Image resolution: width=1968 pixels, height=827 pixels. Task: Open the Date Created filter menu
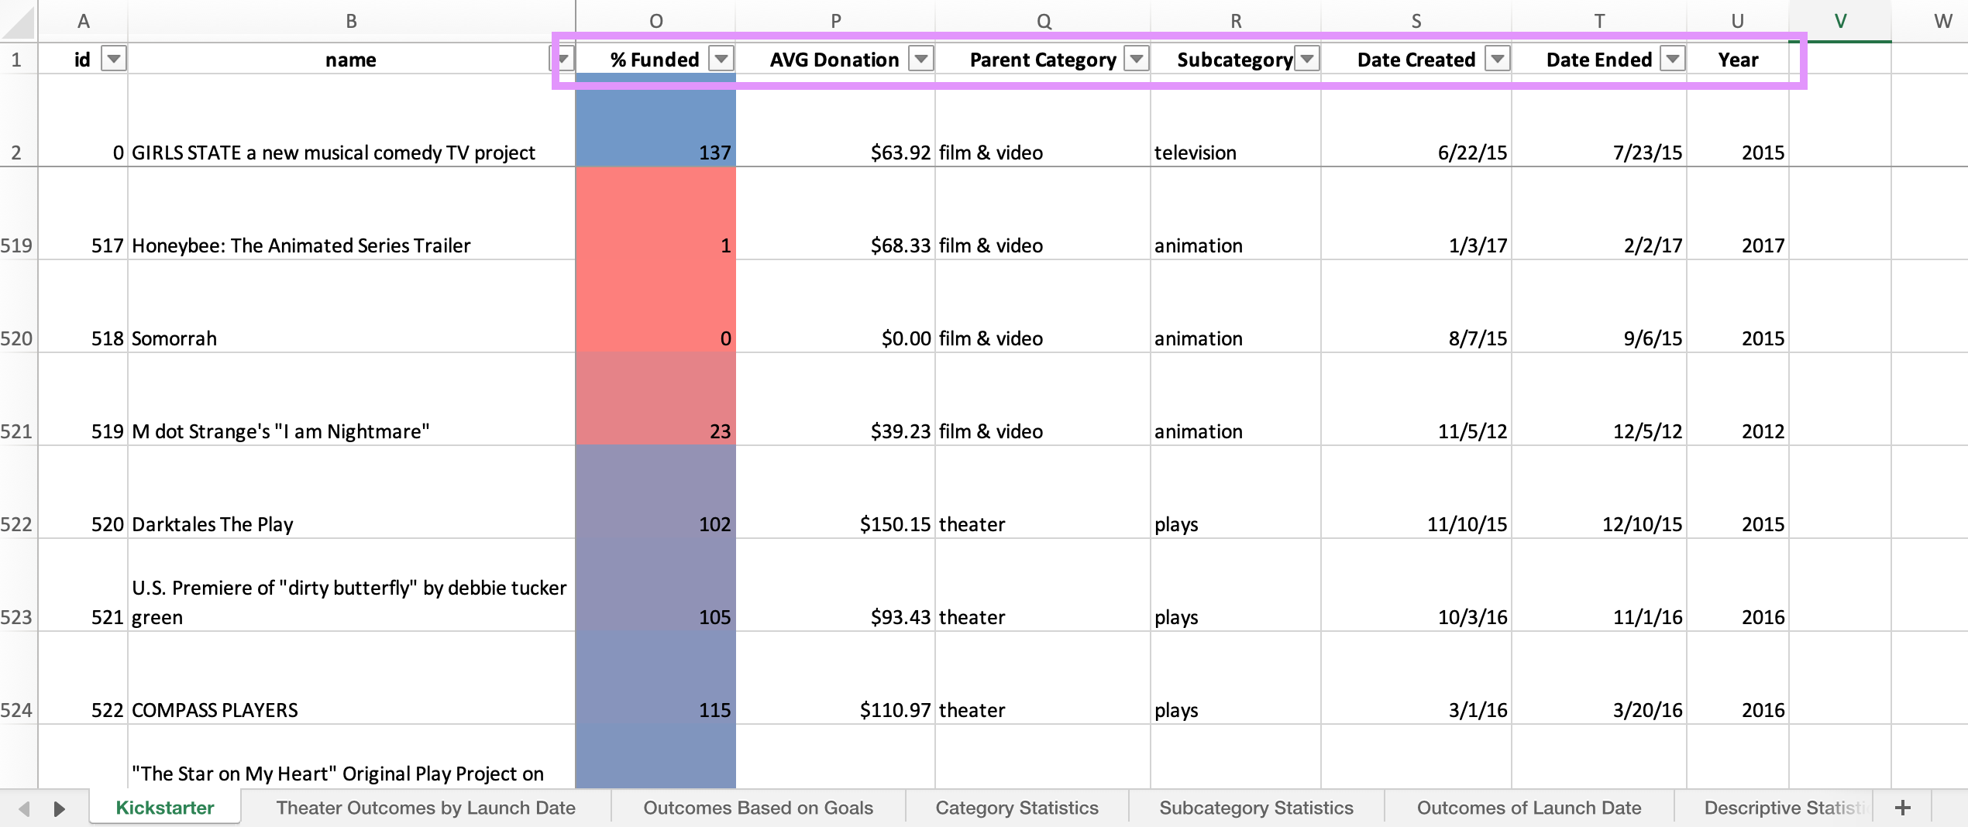tap(1499, 58)
